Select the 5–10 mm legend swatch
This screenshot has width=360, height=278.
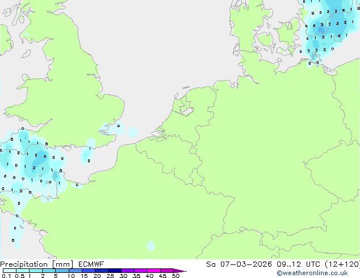62,271
